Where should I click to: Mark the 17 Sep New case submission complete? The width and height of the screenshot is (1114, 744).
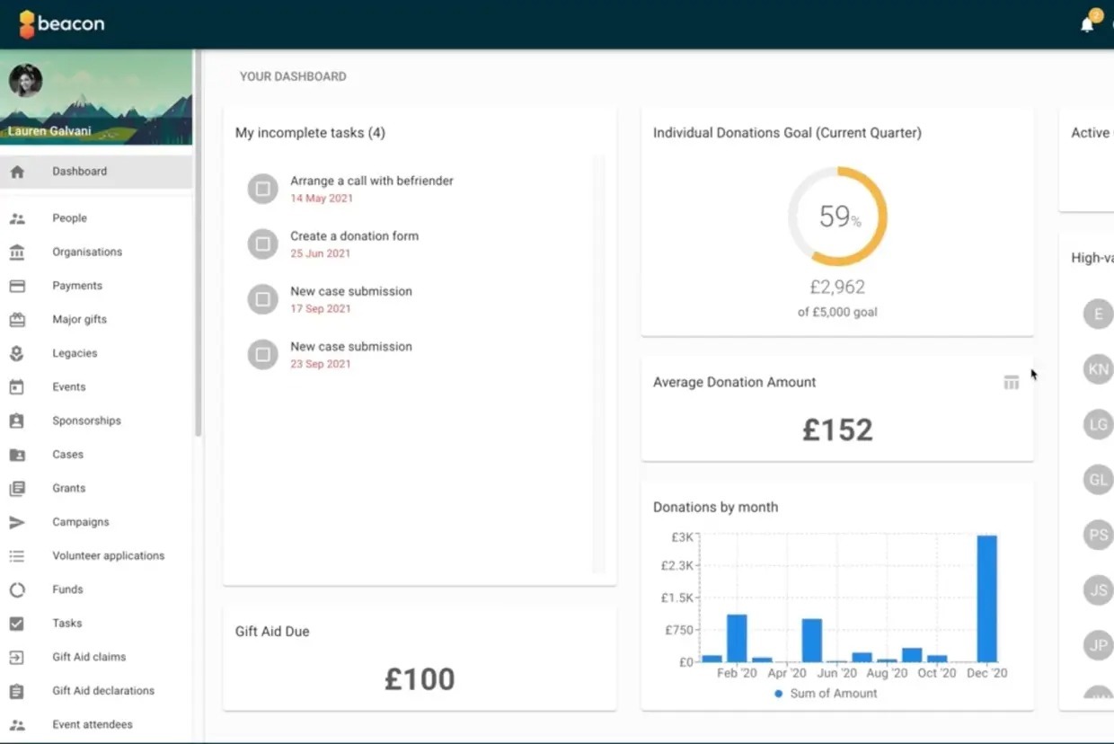click(x=263, y=299)
